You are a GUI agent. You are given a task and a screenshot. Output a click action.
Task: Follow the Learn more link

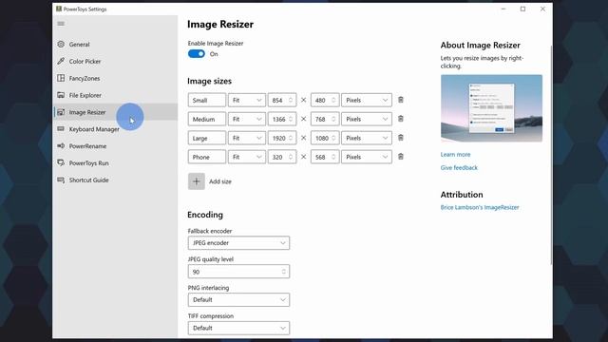[x=455, y=154]
